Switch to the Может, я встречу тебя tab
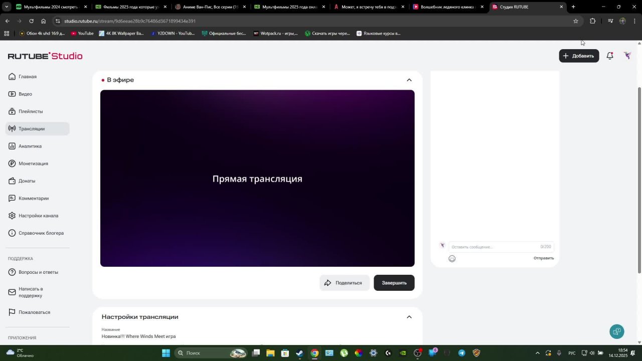The height and width of the screenshot is (361, 642). (x=370, y=7)
